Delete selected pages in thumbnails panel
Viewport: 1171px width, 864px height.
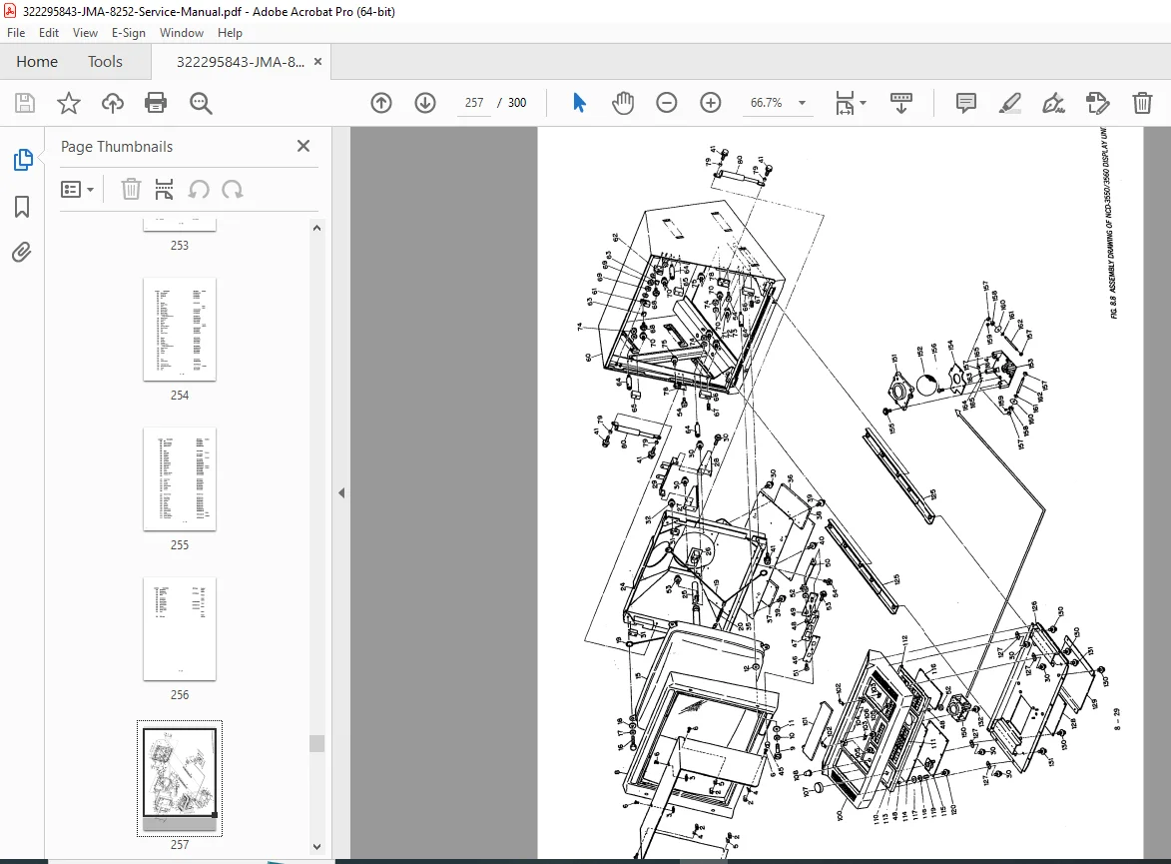[x=131, y=190]
